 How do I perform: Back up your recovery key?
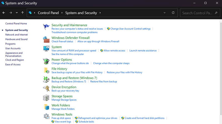click(x=65, y=91)
